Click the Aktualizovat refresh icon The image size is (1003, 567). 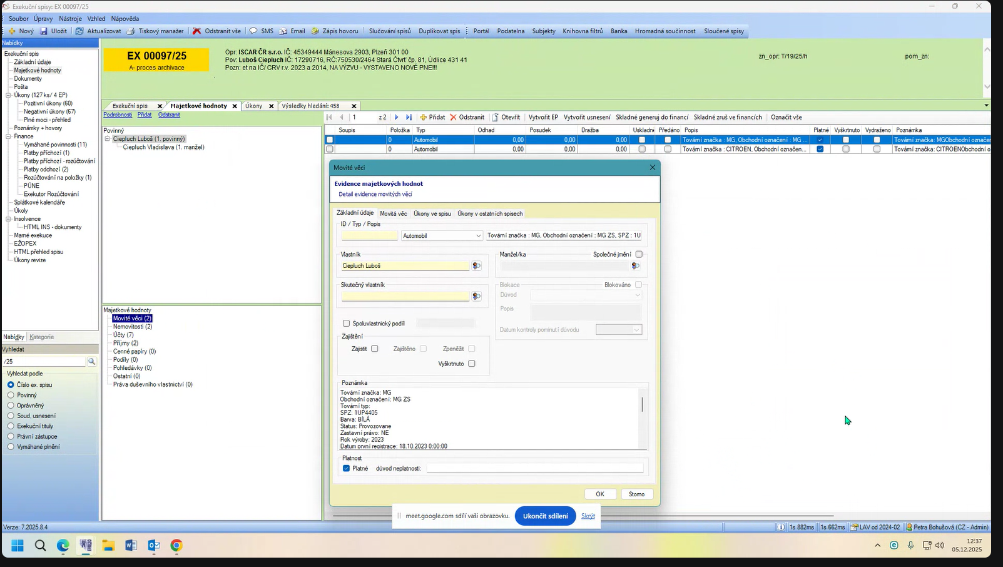[79, 31]
